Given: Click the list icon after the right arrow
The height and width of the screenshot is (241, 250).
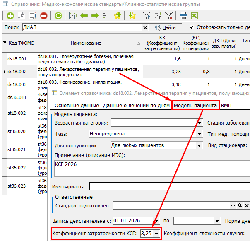Looking at the screenshot, I should (x=106, y=16).
